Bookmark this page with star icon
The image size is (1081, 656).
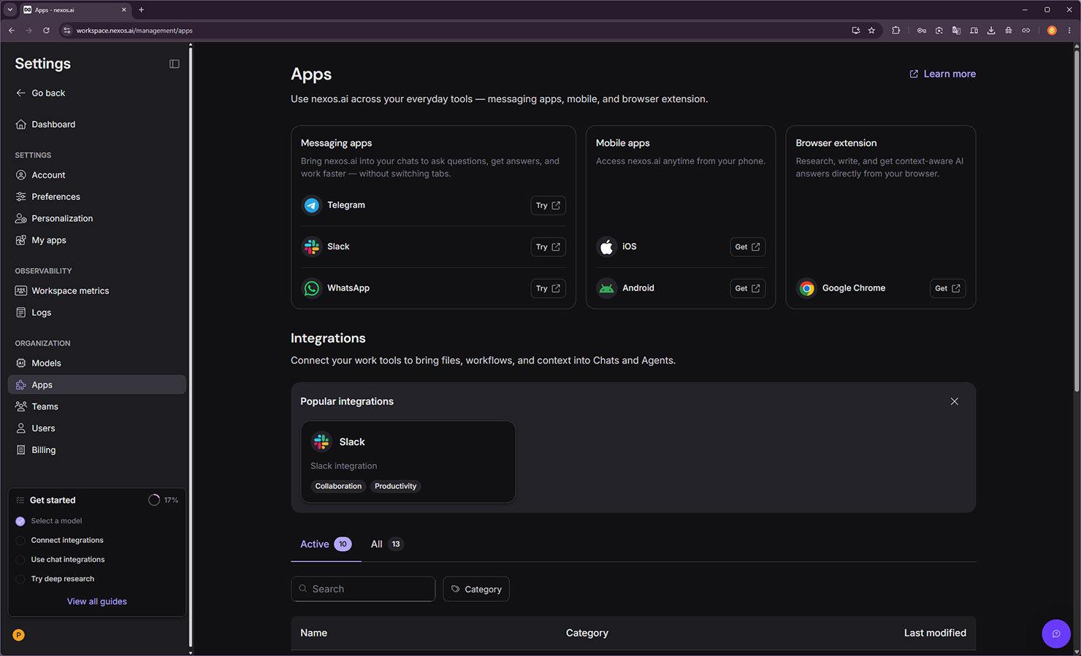[871, 31]
